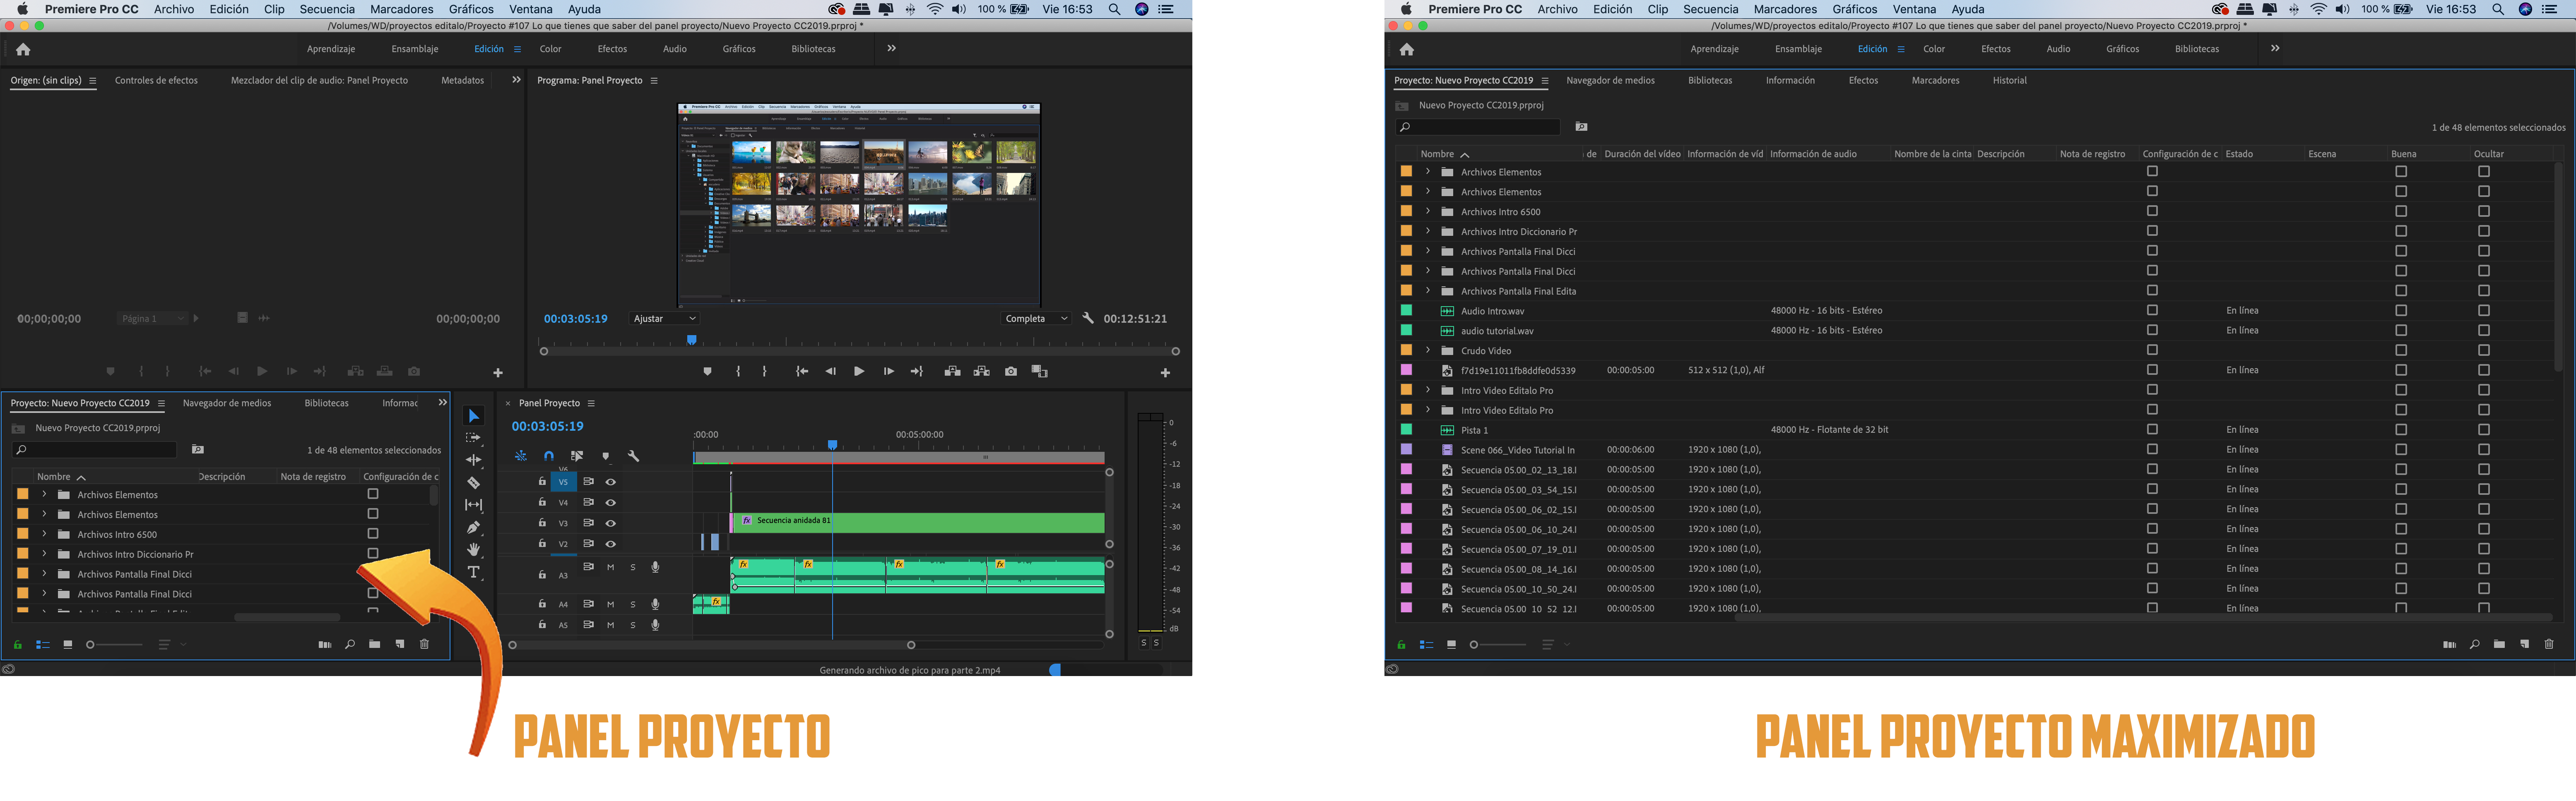This screenshot has width=2576, height=801.
Task: Toggle the Snap magnet in timeline header
Action: coord(549,456)
